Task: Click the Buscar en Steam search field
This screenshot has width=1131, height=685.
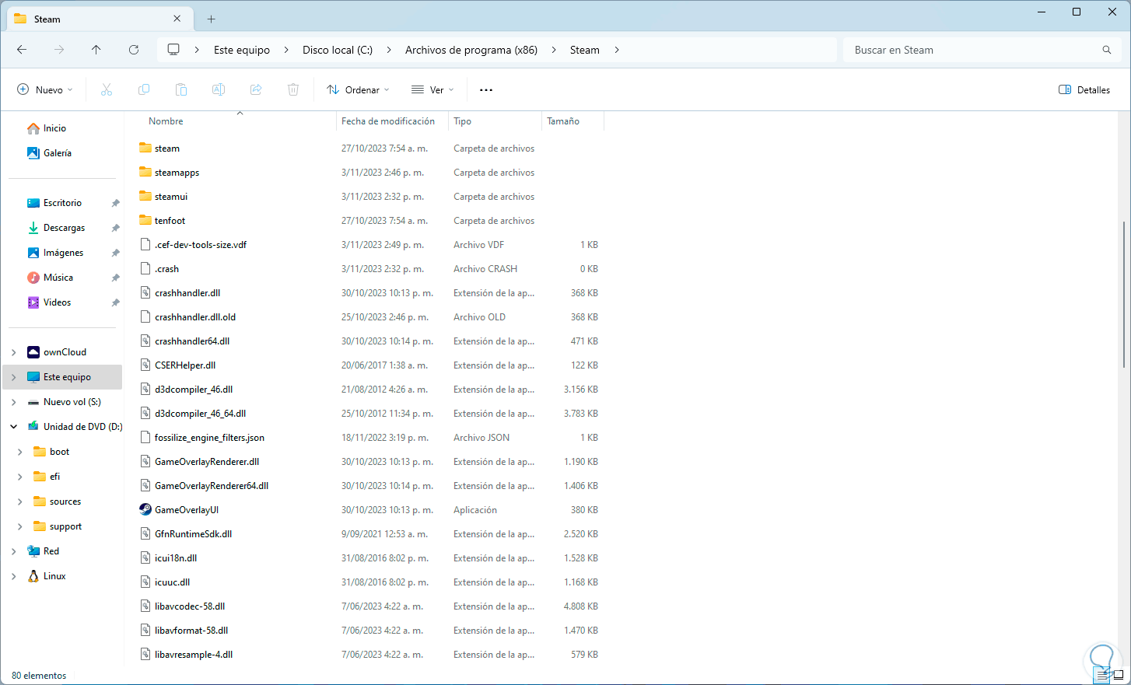Action: click(x=982, y=50)
